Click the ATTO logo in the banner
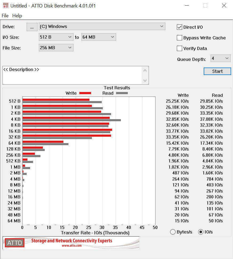Viewport: 233px width, 259px height. [15, 243]
